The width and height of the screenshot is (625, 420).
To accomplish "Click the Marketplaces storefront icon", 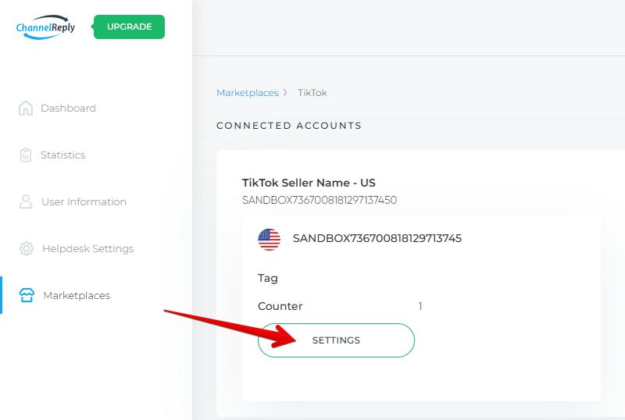I will coord(27,295).
